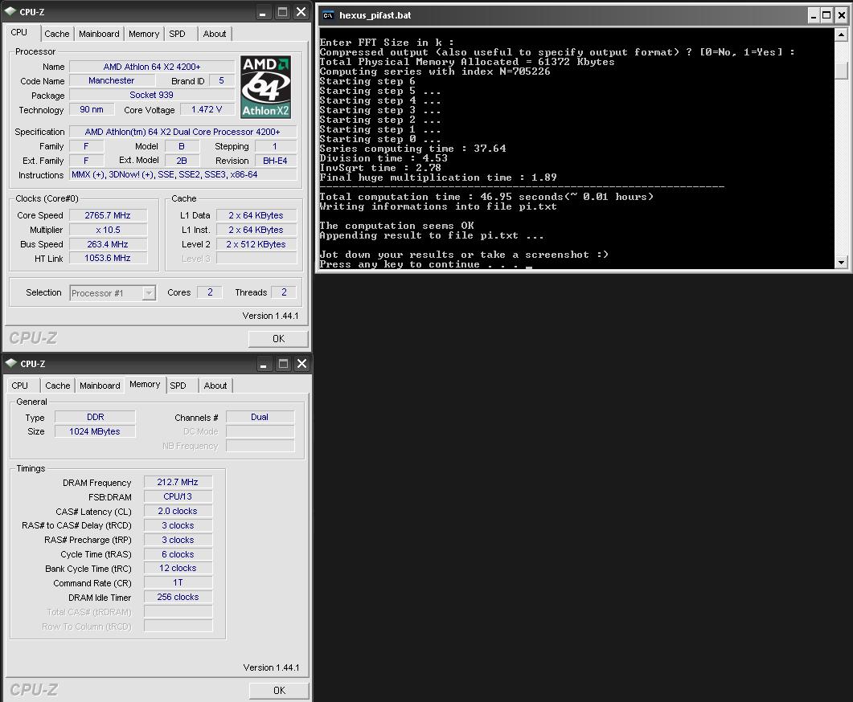
Task: Open the Cache tab in bottom CPU-Z
Action: click(58, 386)
